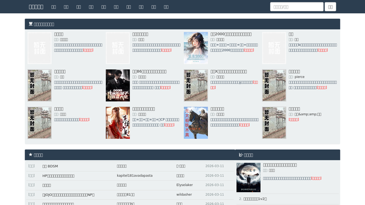This screenshot has height=205, width=365.
Task: Open the horseman statue book cover
Action: (196, 123)
